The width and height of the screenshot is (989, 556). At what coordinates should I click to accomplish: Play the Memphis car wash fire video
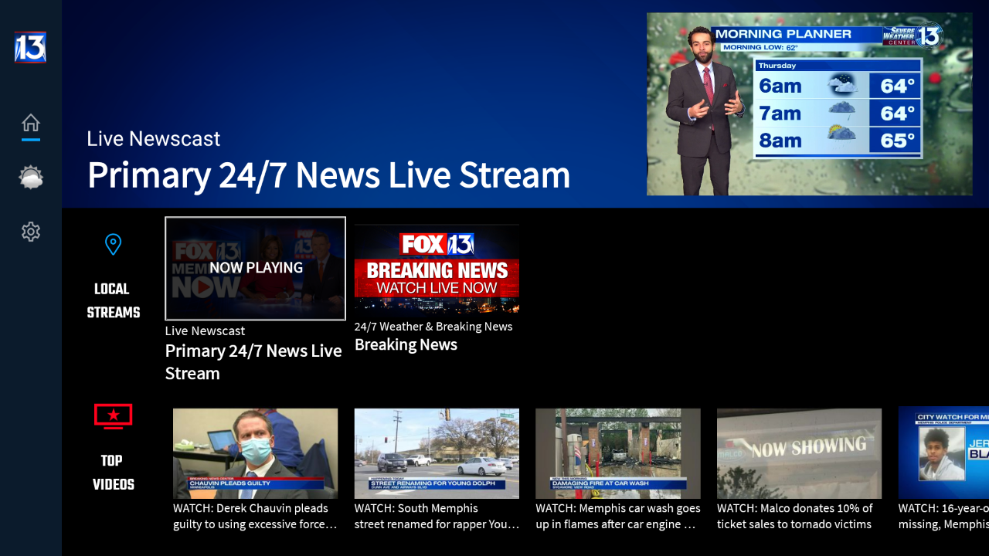[618, 454]
